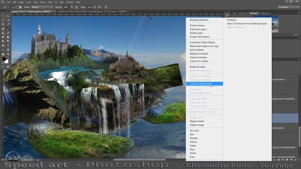
Task: Select the Blur drop tool
Action: [x=3, y=41]
